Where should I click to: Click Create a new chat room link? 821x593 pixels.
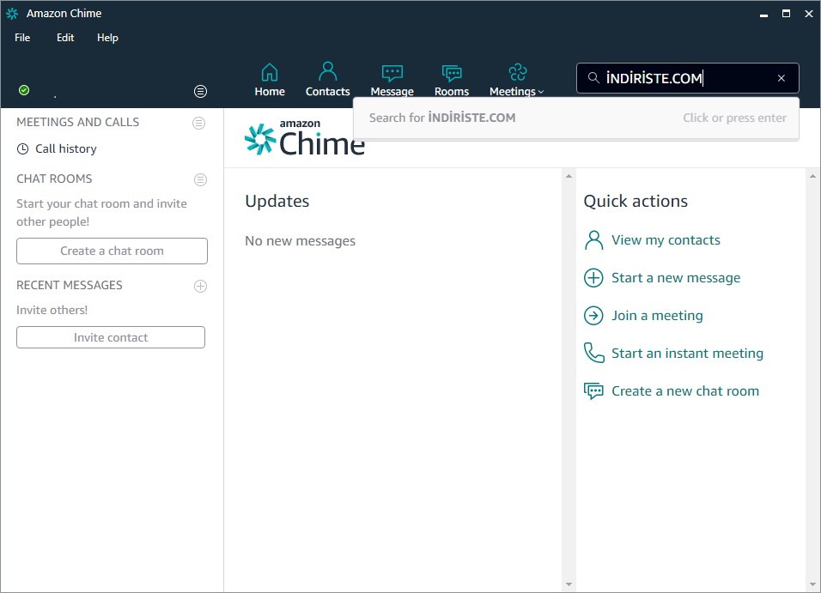click(685, 390)
